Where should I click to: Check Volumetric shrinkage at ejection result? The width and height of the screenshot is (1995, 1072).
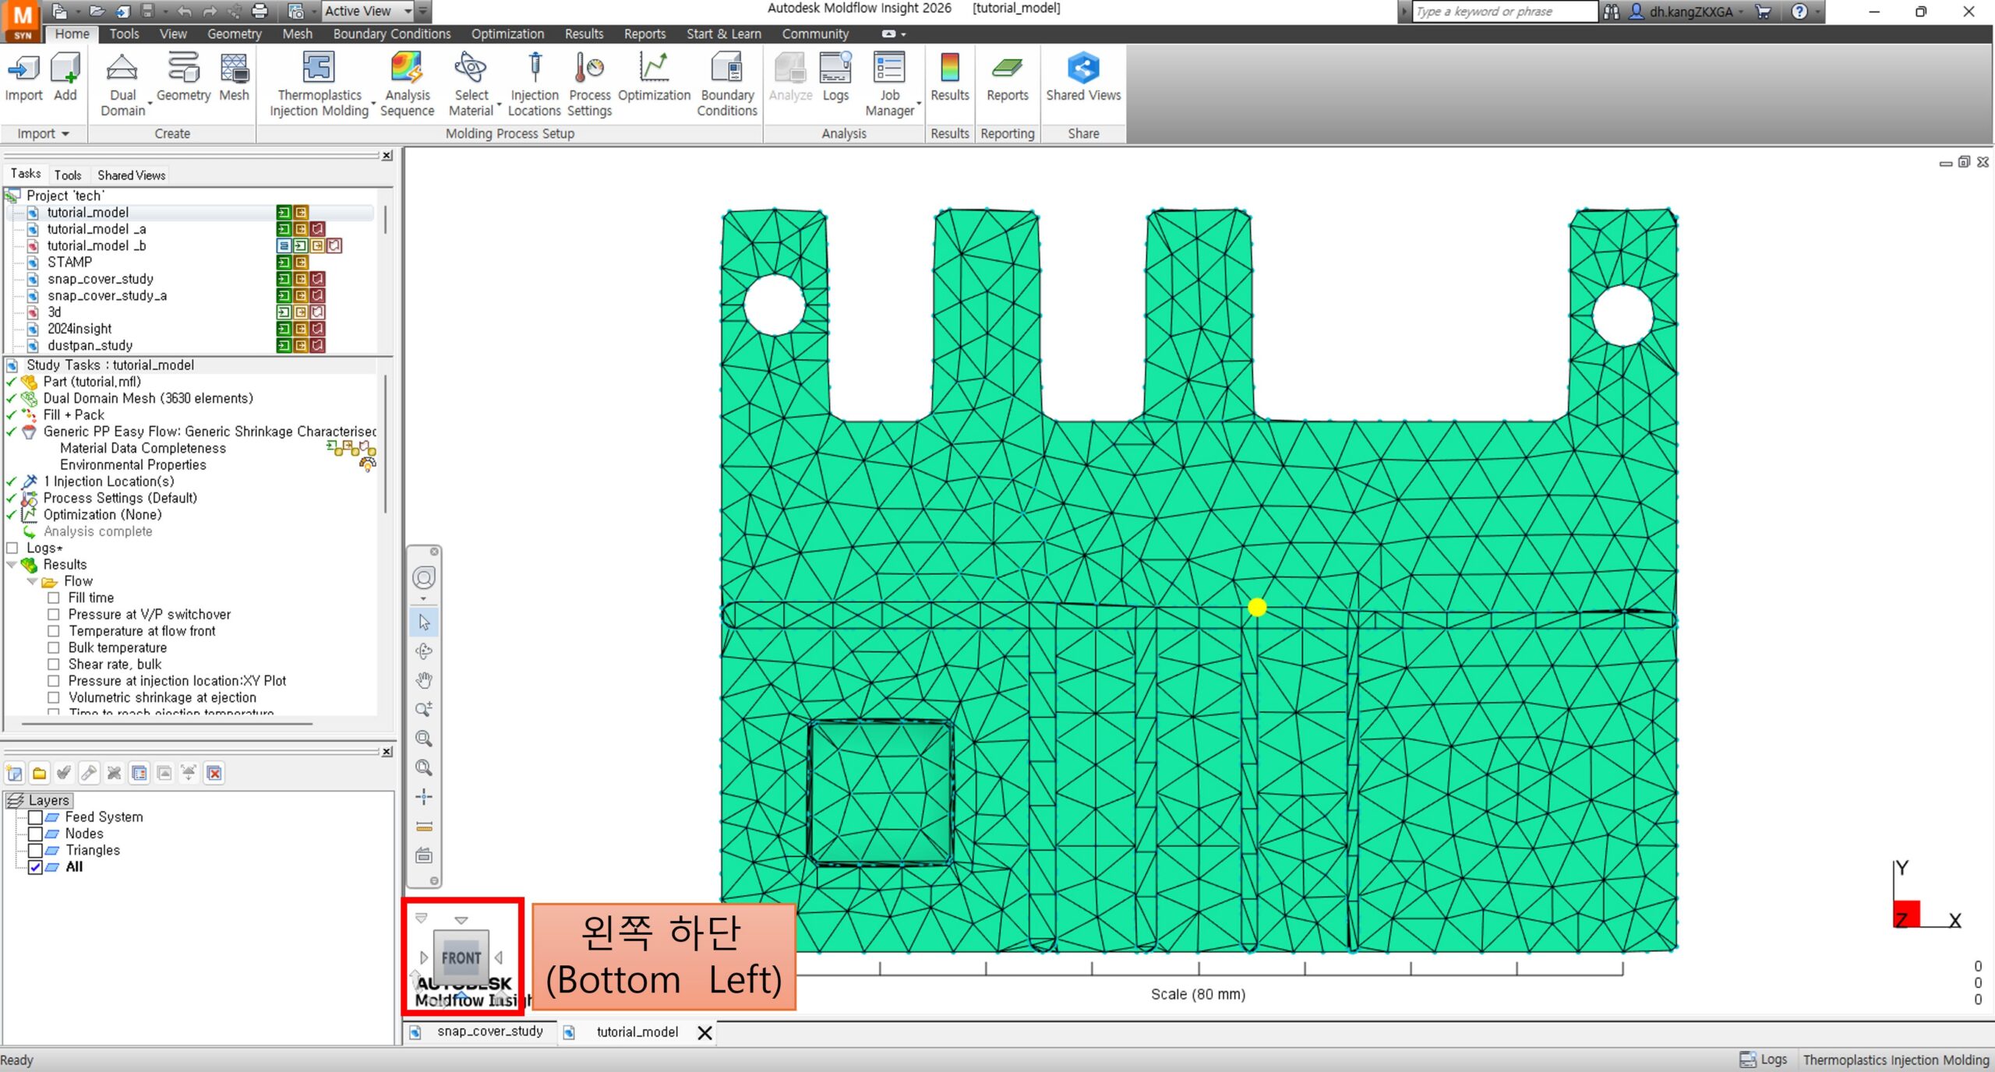(54, 698)
